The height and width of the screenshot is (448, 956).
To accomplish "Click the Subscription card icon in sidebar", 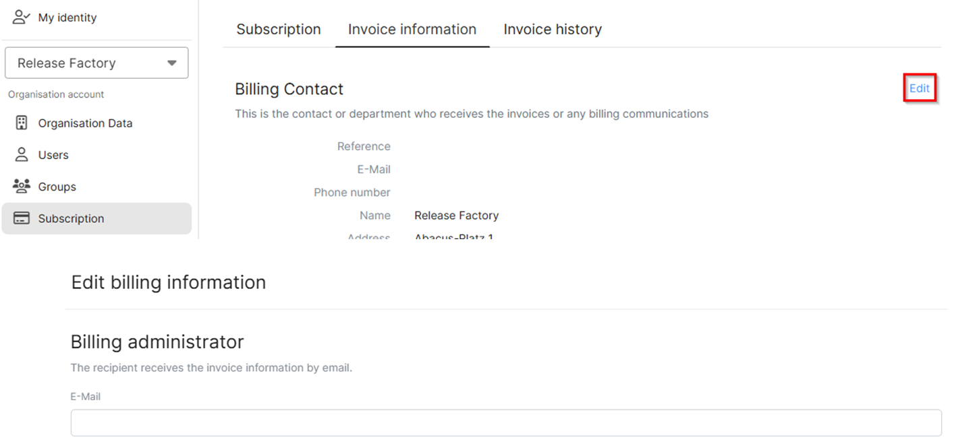I will coord(22,218).
